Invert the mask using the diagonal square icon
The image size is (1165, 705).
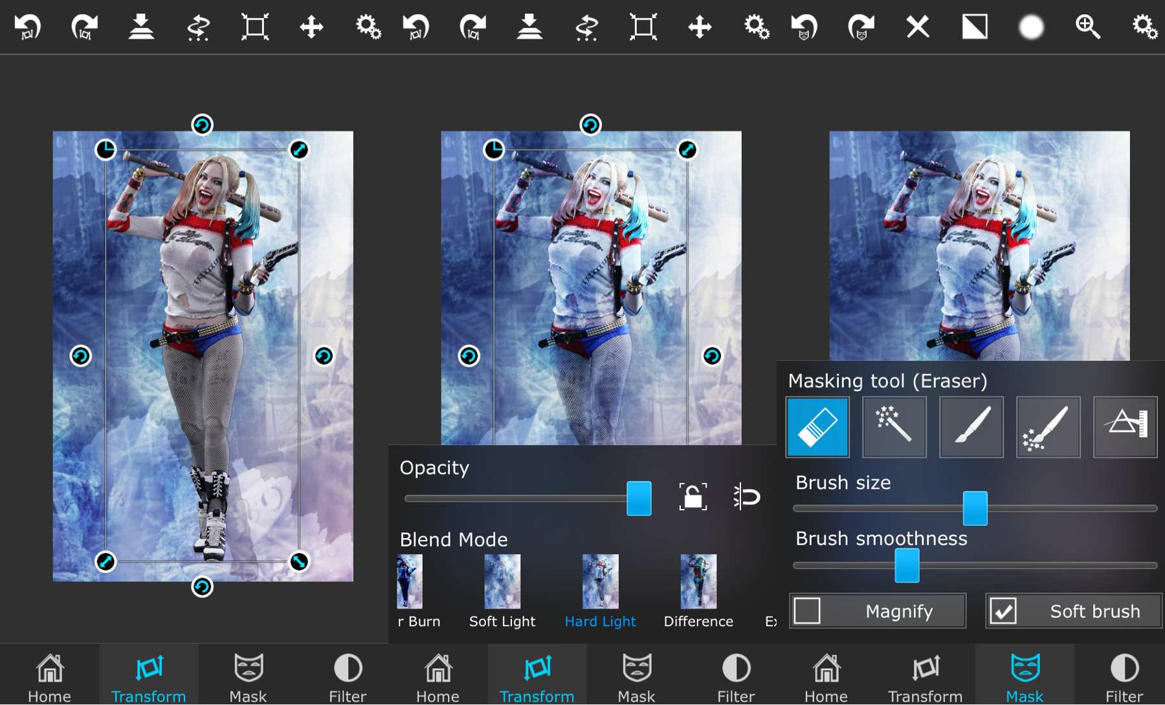tap(975, 27)
